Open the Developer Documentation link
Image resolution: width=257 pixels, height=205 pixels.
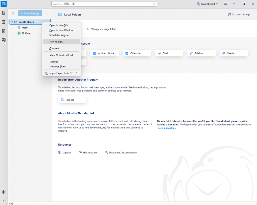(123, 152)
